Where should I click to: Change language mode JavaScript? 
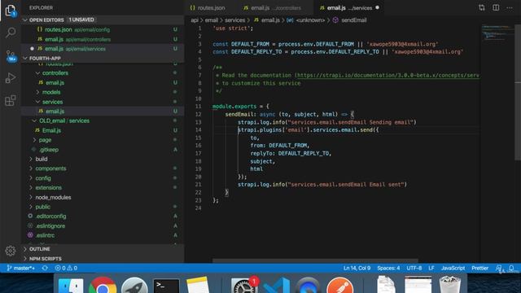point(453,268)
